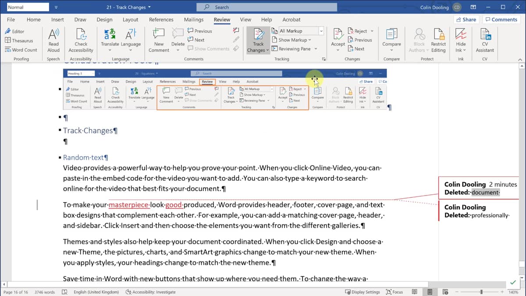Click Page 16 of 16 indicator
This screenshot has height=296, width=526.
[16, 292]
